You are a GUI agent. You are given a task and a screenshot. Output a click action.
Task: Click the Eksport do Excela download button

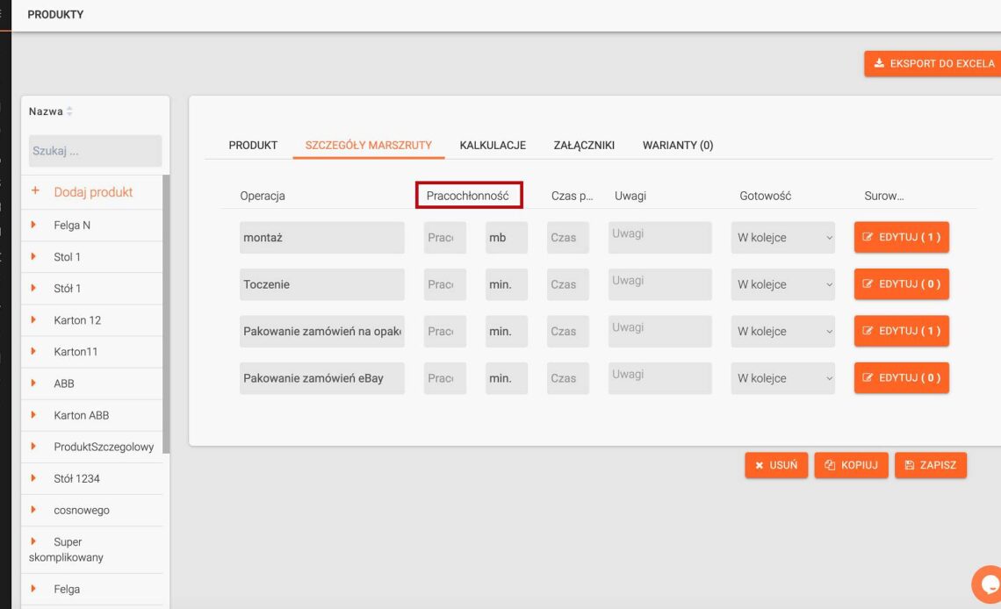point(933,63)
